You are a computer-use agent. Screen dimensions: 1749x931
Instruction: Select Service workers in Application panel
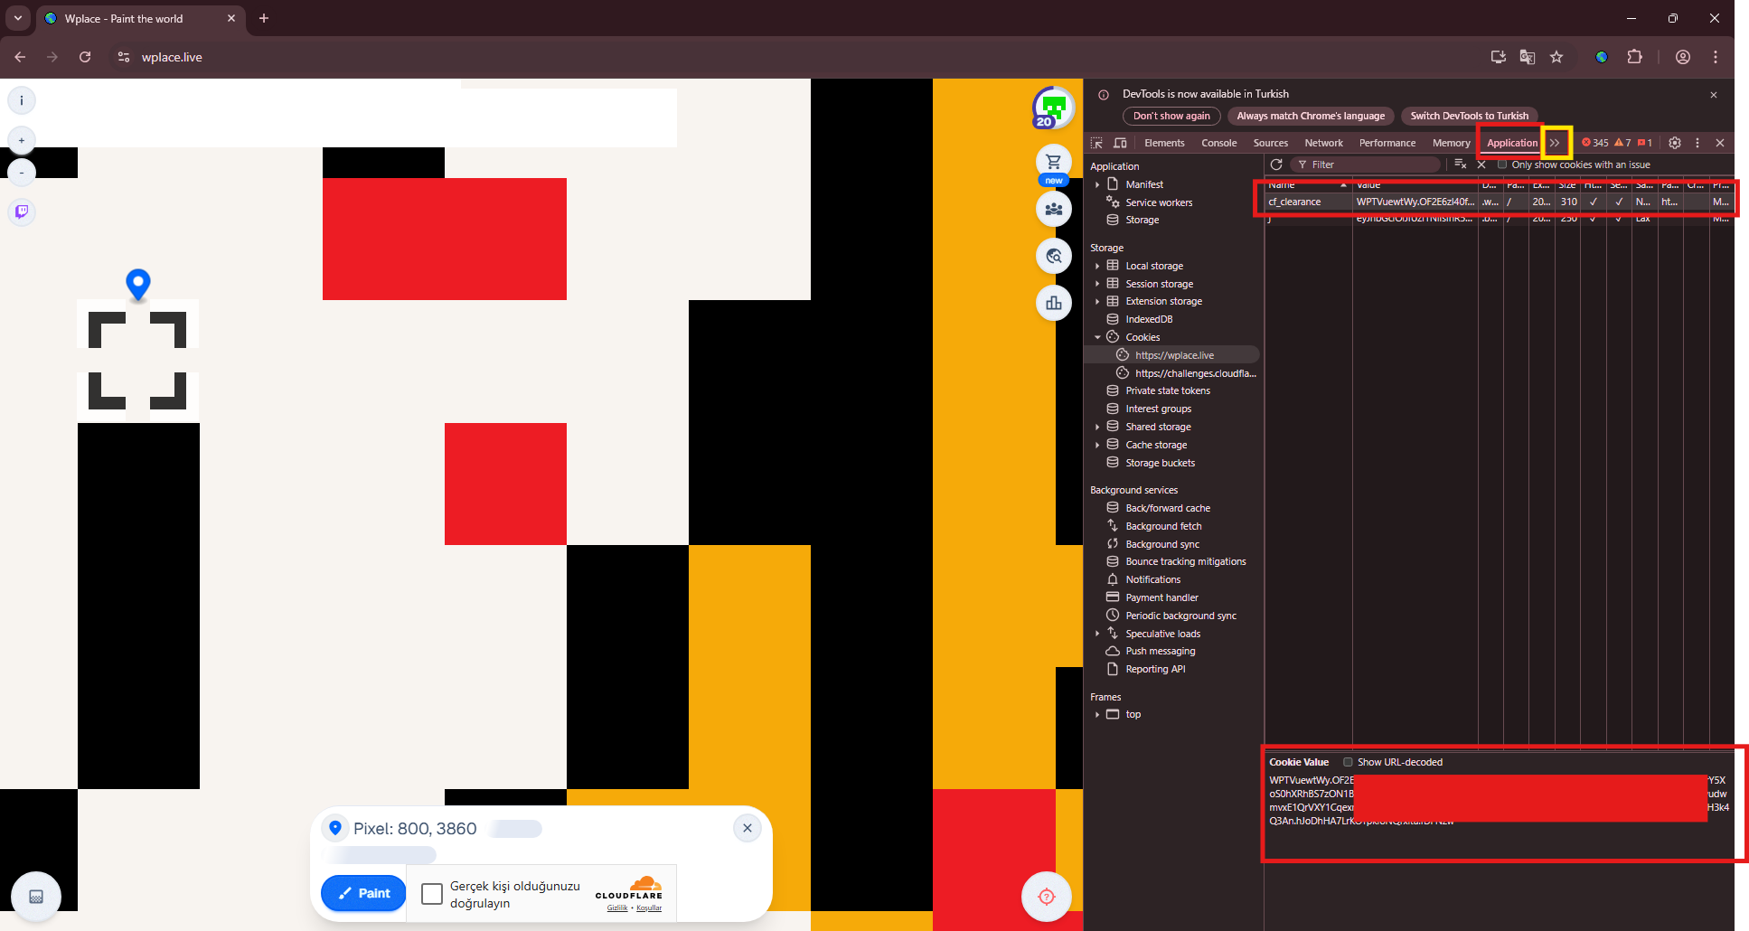pyautogui.click(x=1159, y=202)
